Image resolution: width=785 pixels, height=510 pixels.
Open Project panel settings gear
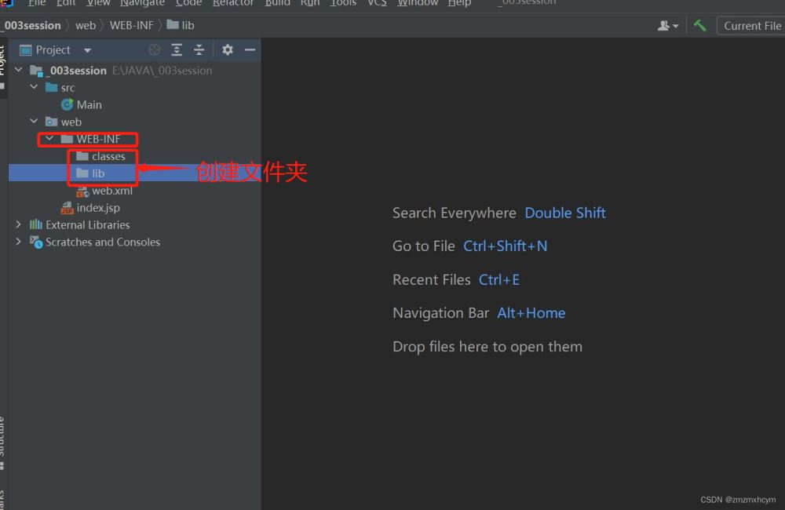click(228, 50)
